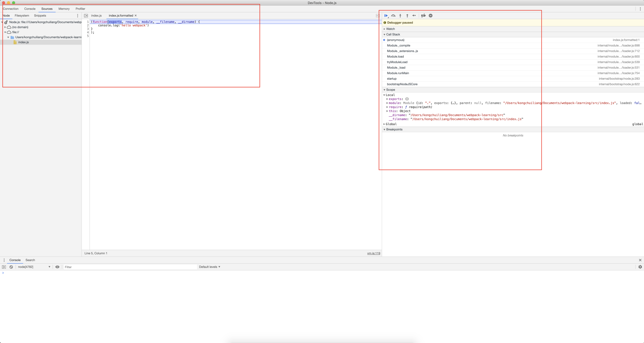Select the Module._compile call stack frame
Viewport: 644px width, 343px height.
pos(399,46)
